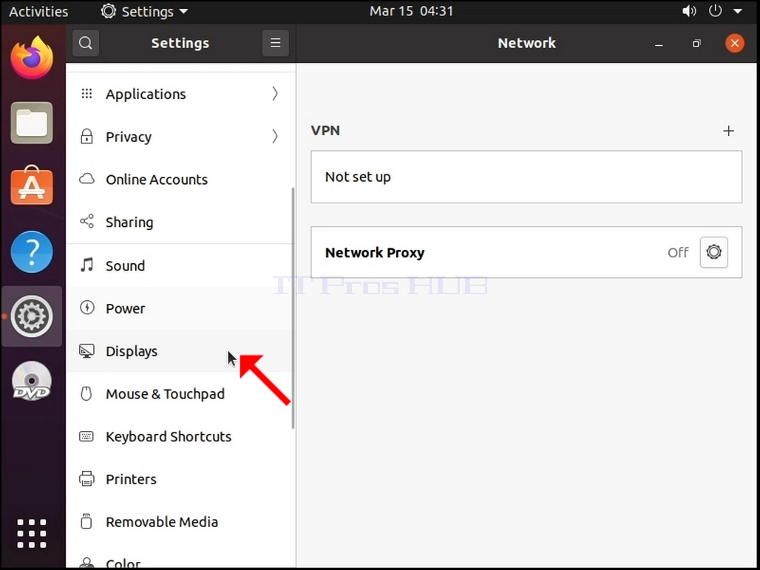Open the DVD disc in the dock
760x570 pixels.
pyautogui.click(x=32, y=381)
